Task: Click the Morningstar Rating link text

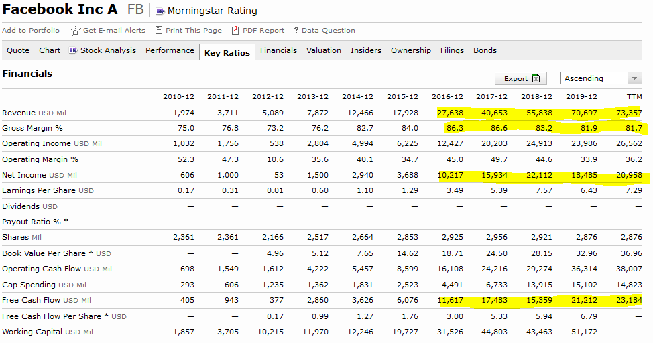Action: click(213, 11)
